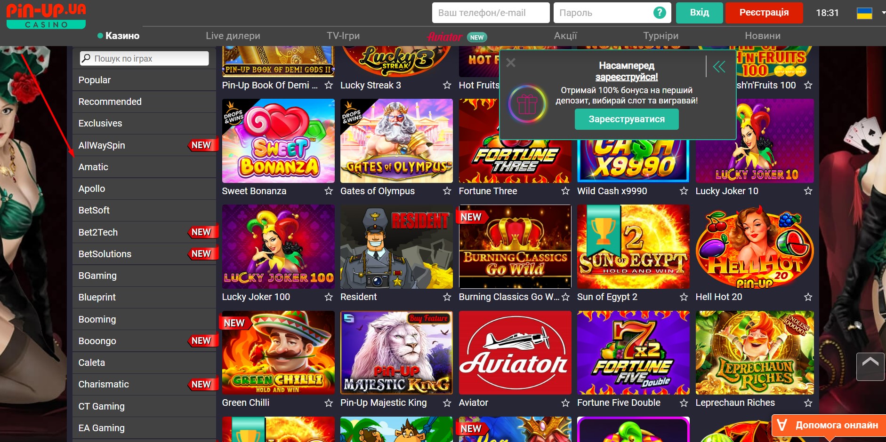Favorite Sweet Bonanza with its star

[329, 191]
